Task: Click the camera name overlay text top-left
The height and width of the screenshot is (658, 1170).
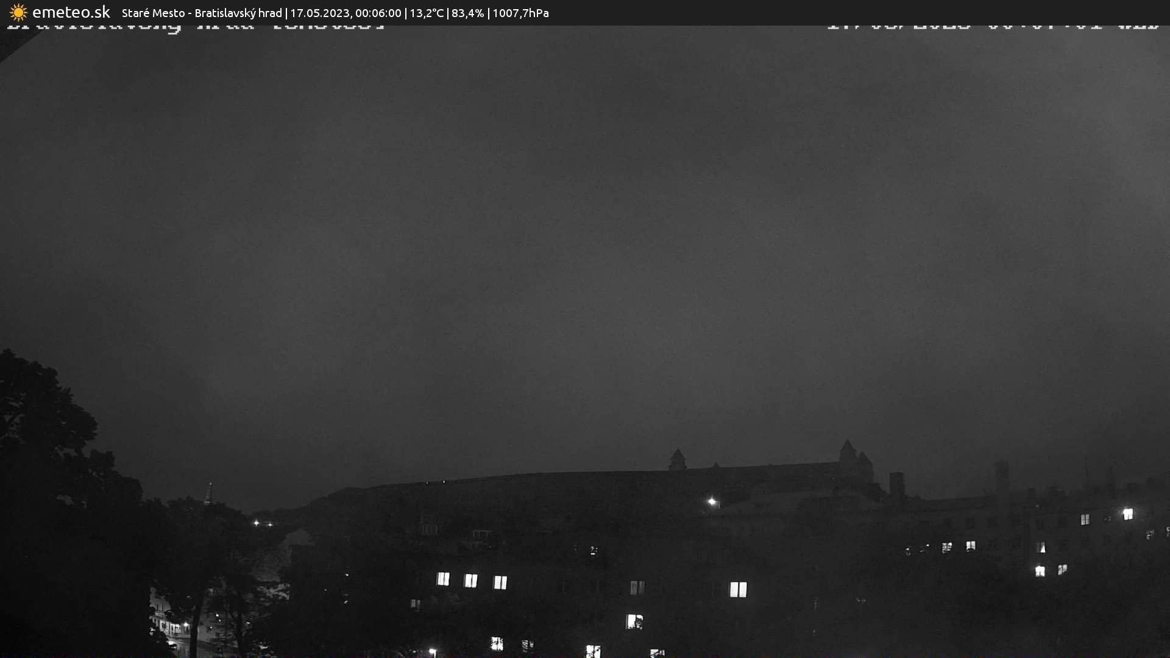Action: (195, 27)
